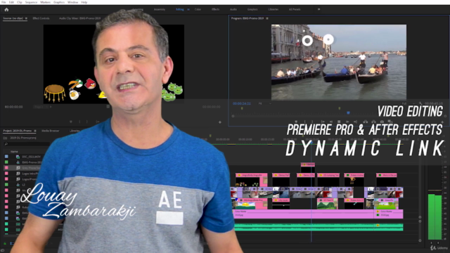Open the Effect Controls tab
450x253 pixels.
pyautogui.click(x=41, y=18)
